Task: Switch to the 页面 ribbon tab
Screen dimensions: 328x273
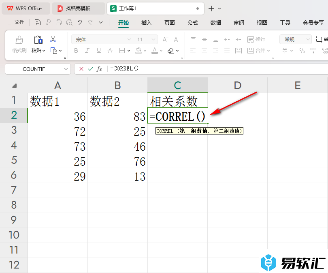Action: tap(169, 23)
